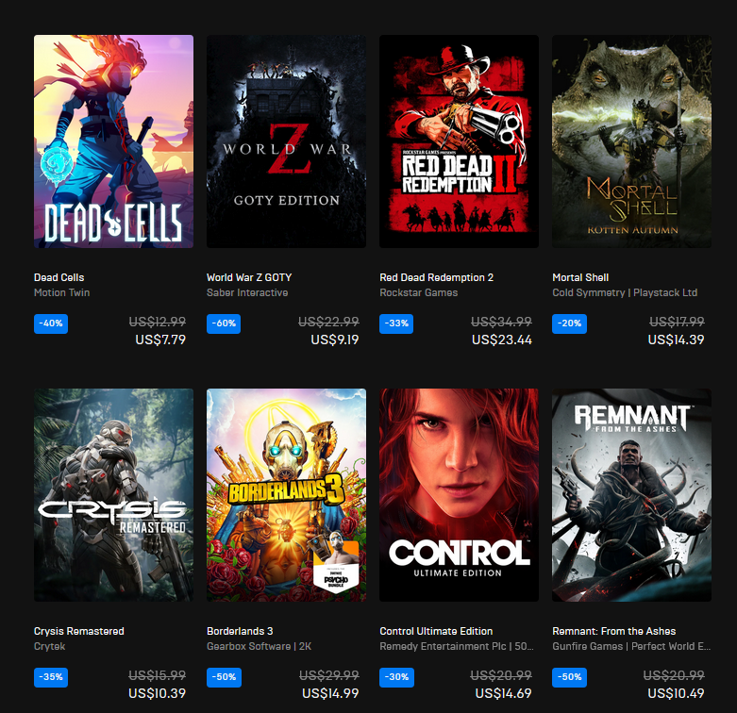The image size is (737, 713).
Task: Select the Red Dead Redemption II cover
Action: tap(459, 141)
